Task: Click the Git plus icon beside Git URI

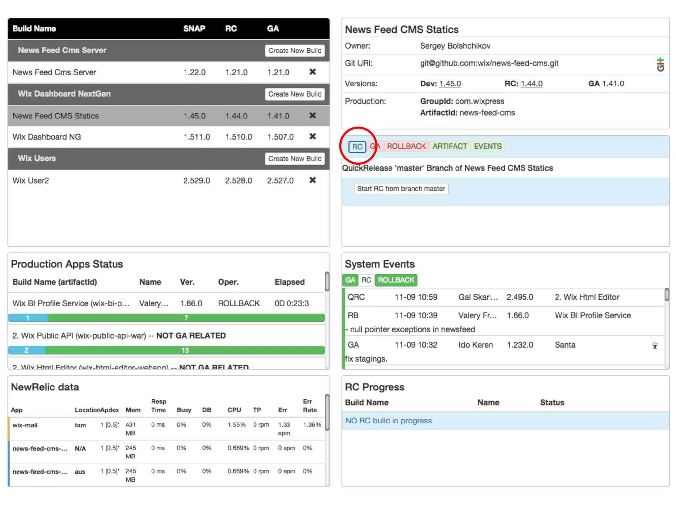Action: 660,64
